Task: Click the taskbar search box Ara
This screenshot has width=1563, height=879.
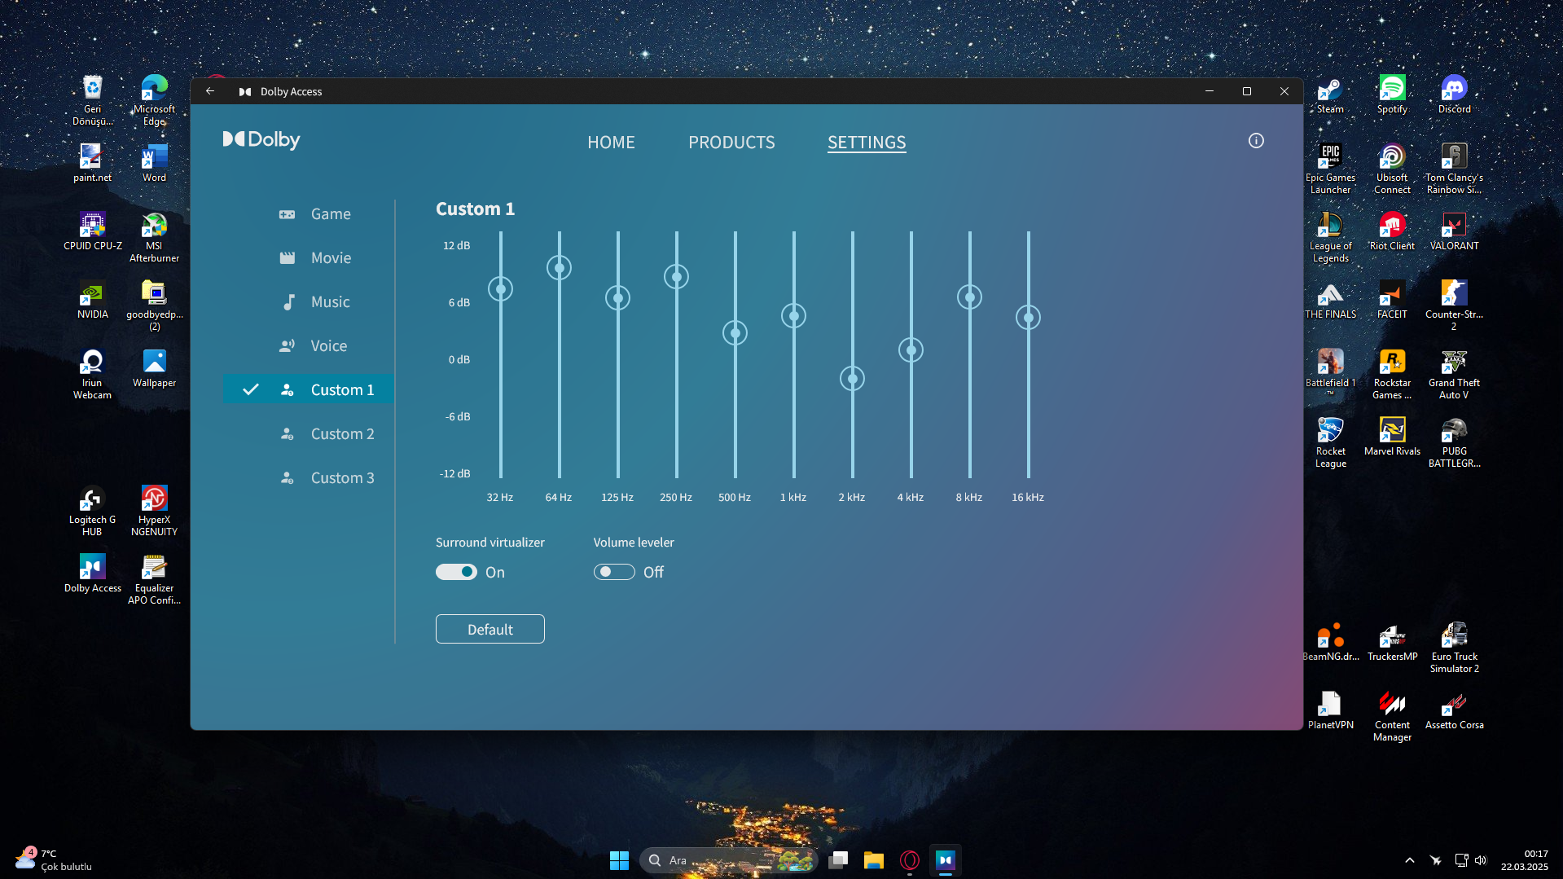Action: [x=729, y=860]
